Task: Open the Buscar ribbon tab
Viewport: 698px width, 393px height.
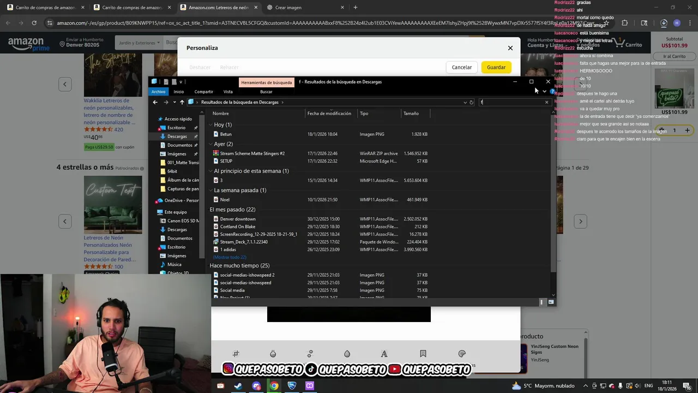Action: 266,92
